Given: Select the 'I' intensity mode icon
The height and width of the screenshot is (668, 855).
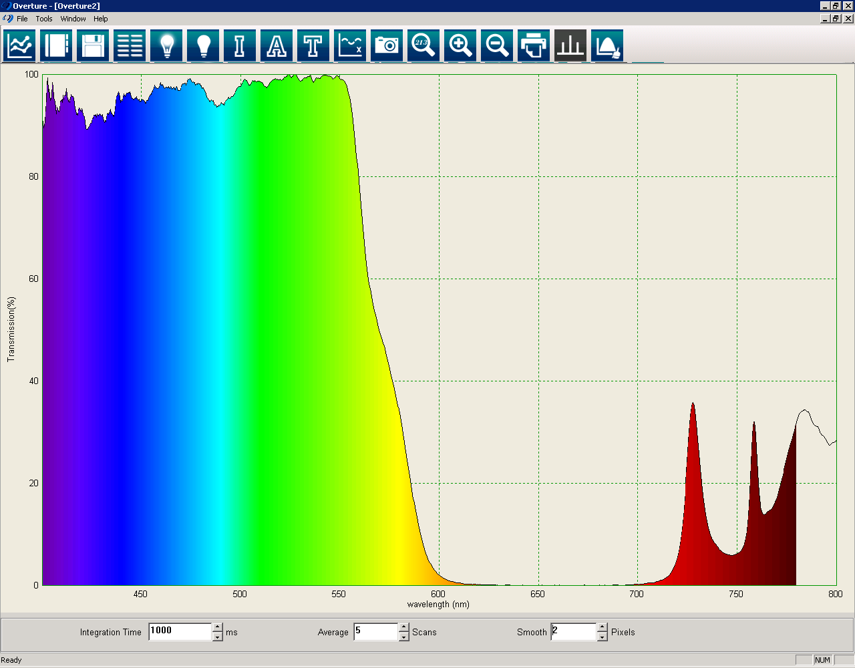Looking at the screenshot, I should [x=240, y=45].
